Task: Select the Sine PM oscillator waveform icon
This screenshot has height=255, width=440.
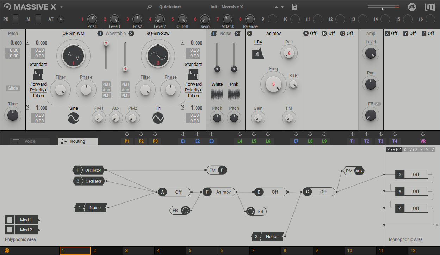Action: (74, 118)
